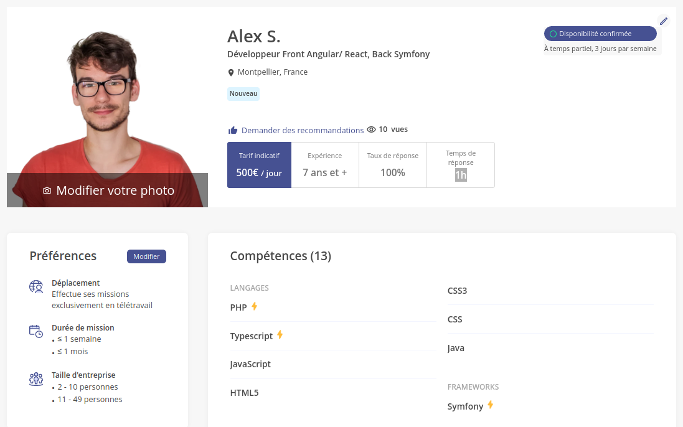Select the Expérience stat card
The image size is (683, 427).
pos(325,164)
